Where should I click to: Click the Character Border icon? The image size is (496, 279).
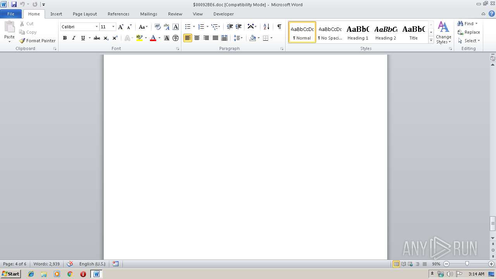pos(176,27)
